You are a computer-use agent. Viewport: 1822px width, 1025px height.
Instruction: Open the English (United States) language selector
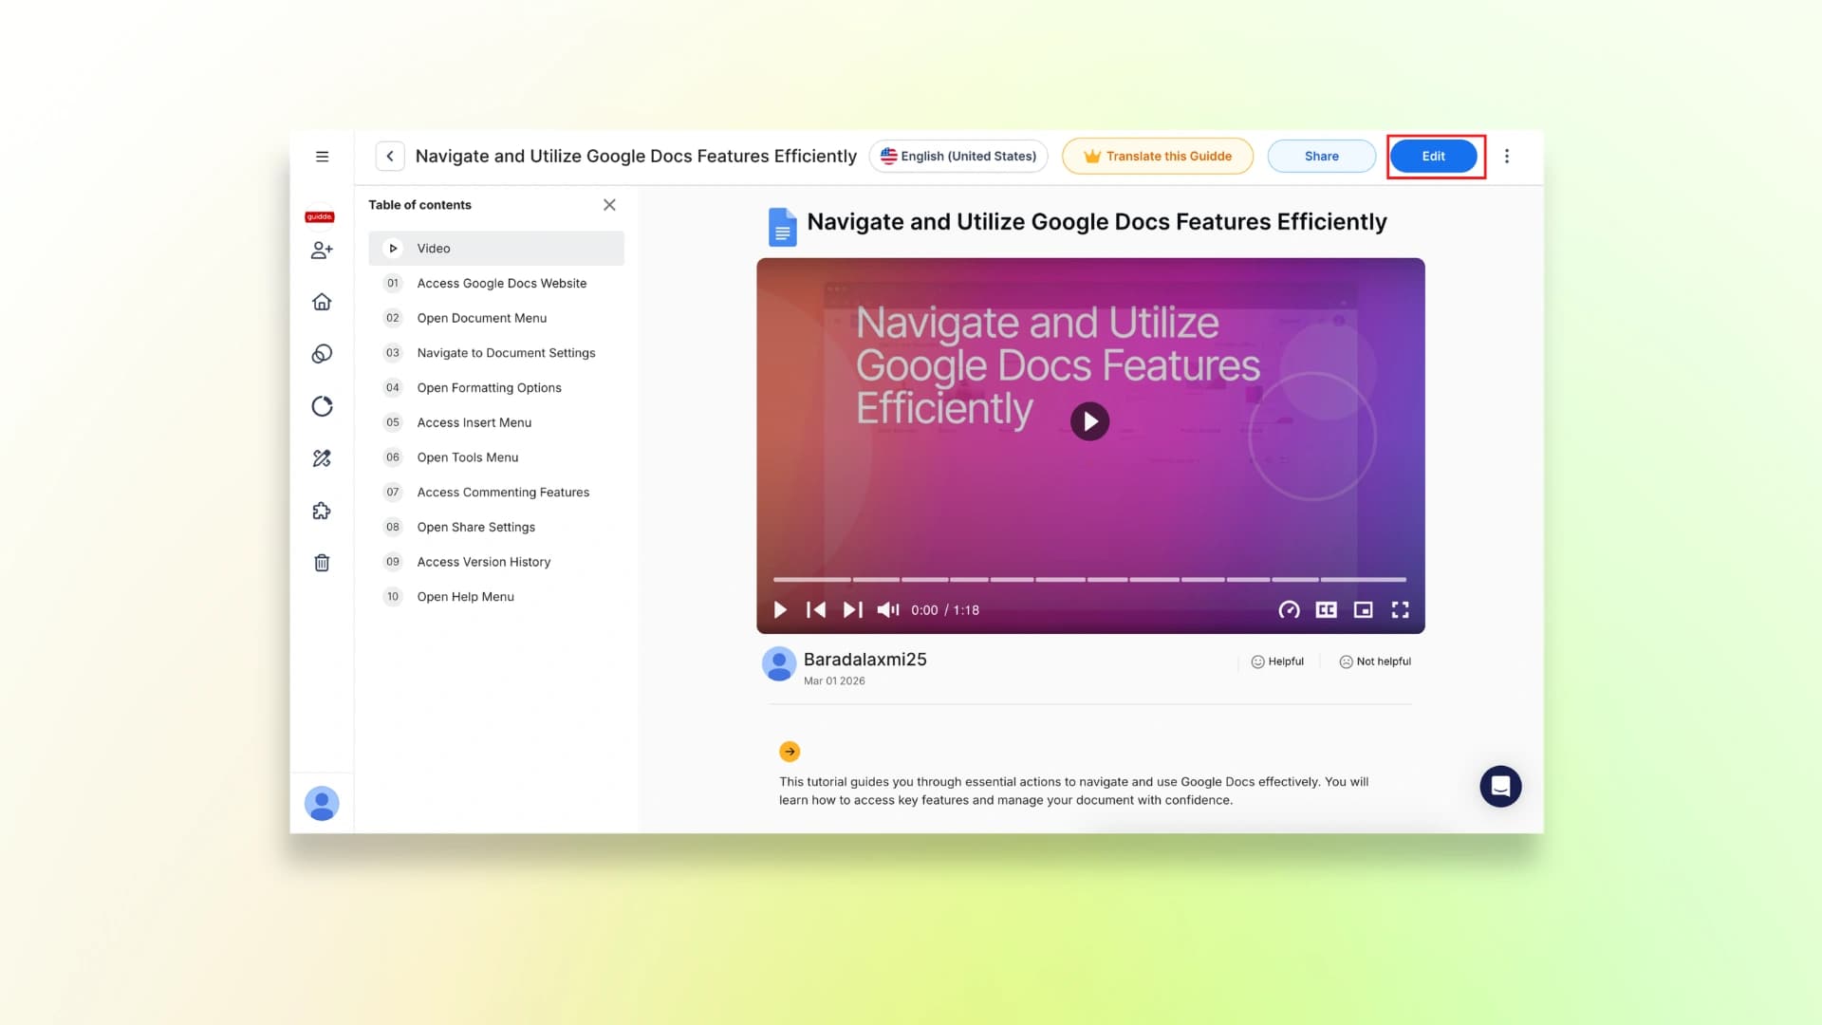click(x=958, y=157)
